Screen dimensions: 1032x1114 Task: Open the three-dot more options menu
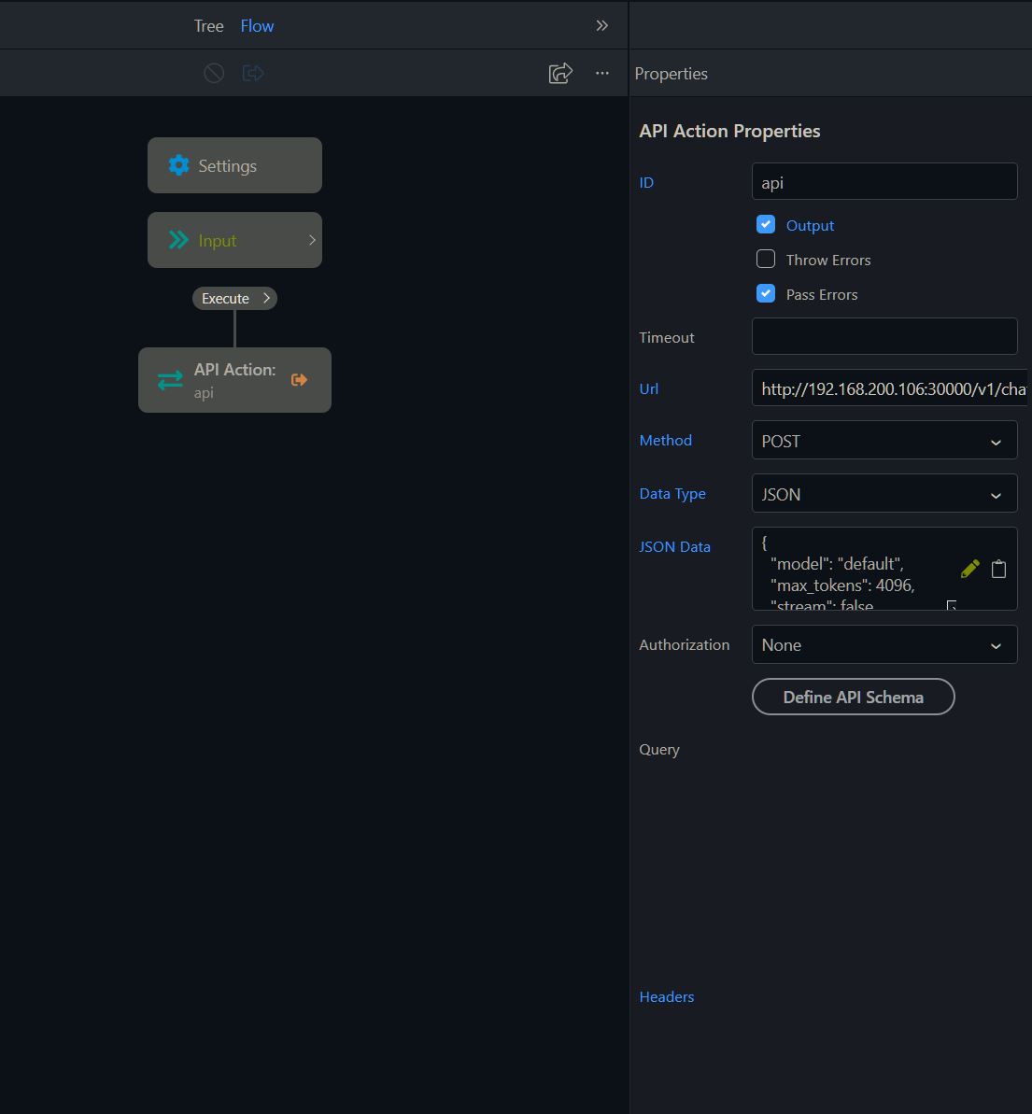pyautogui.click(x=602, y=73)
